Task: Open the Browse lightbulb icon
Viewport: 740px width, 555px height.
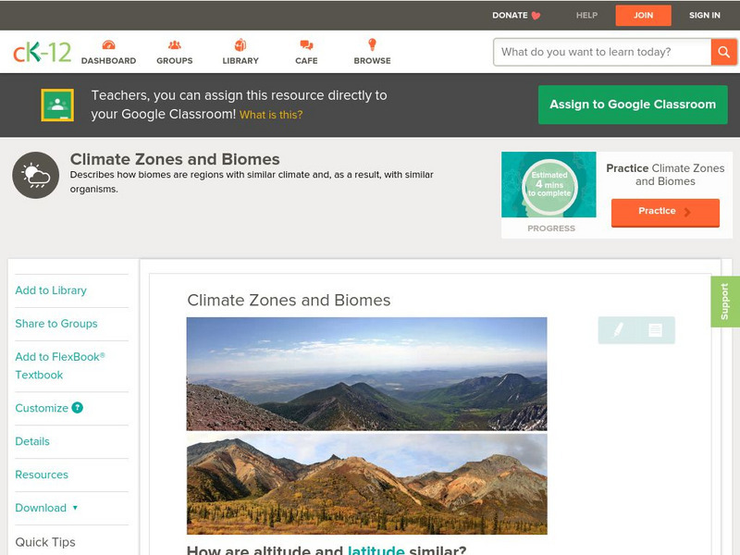Action: pyautogui.click(x=373, y=44)
